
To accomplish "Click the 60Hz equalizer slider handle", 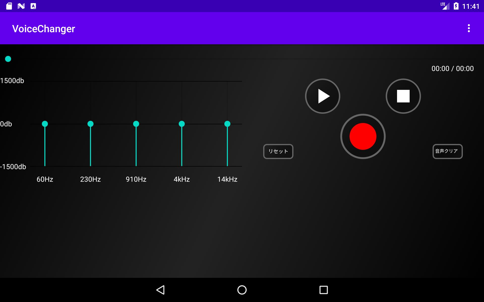I will tap(45, 124).
